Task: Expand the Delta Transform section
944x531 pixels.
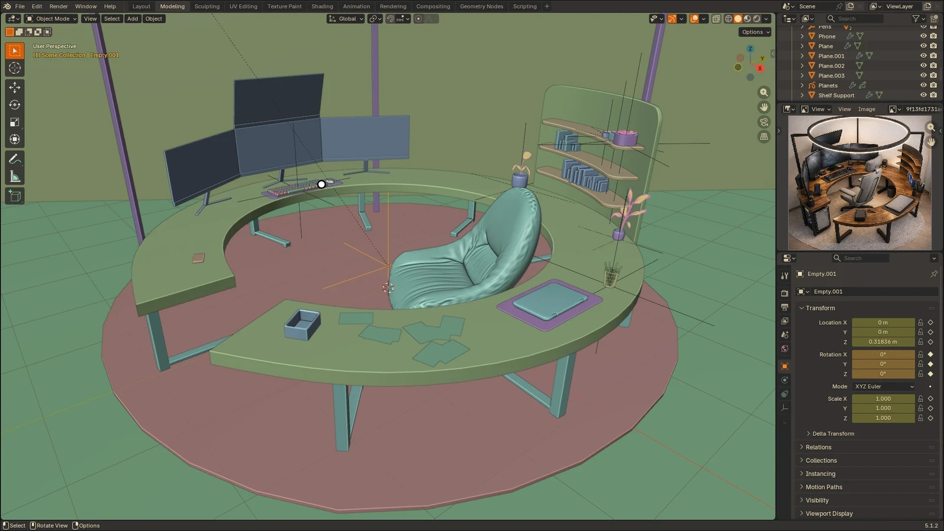Action: (x=833, y=434)
